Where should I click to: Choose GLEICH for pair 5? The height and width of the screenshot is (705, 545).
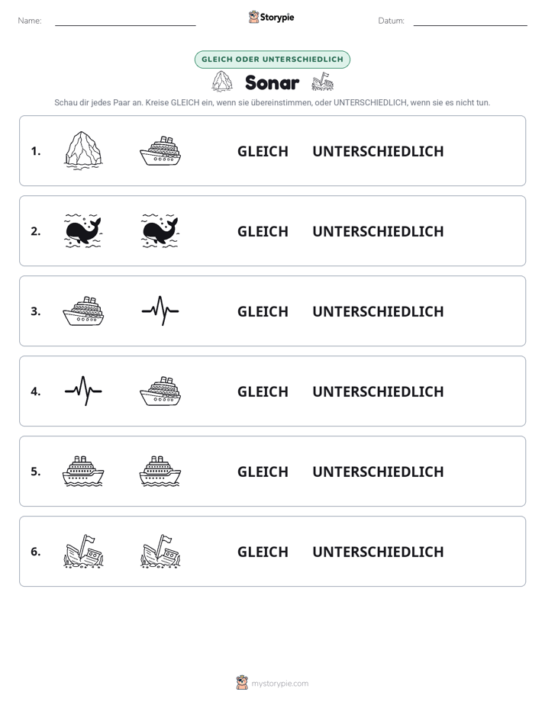pyautogui.click(x=263, y=472)
